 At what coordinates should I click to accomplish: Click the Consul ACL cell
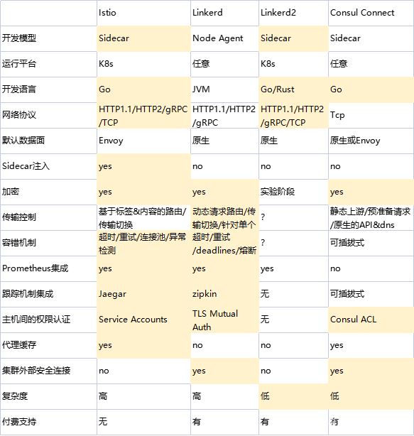(371, 320)
